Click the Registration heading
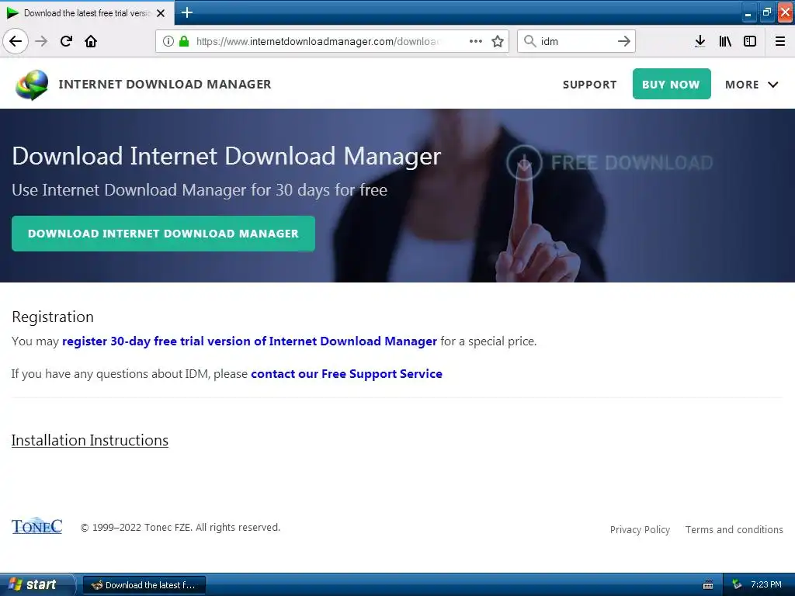Screen dimensions: 795x596 tap(53, 317)
